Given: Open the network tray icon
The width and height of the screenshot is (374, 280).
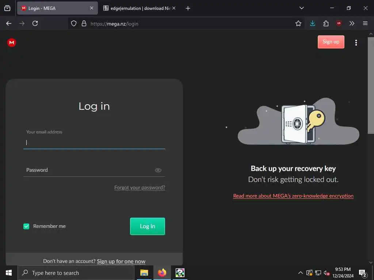Looking at the screenshot, I should (x=318, y=273).
